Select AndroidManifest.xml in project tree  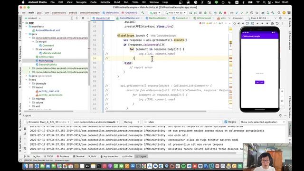point(47,30)
